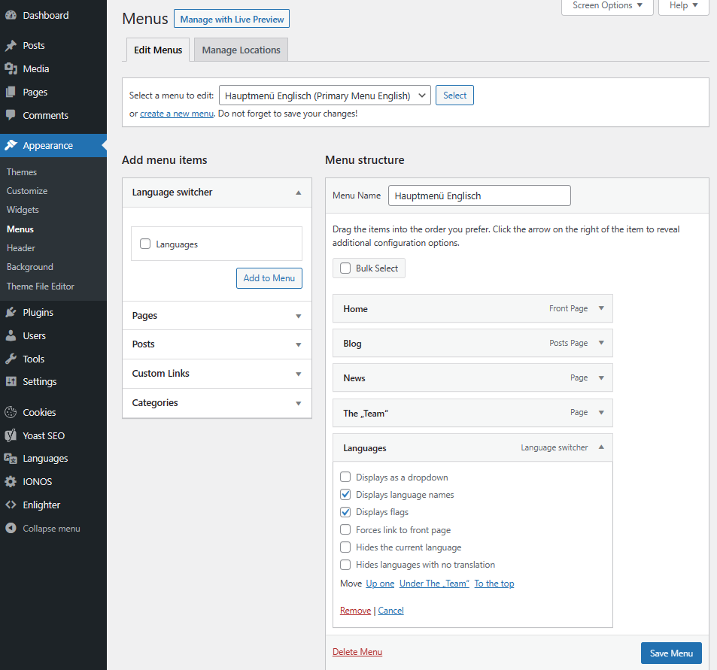Click the Collapse menu arrow icon
717x670 pixels.
11,529
